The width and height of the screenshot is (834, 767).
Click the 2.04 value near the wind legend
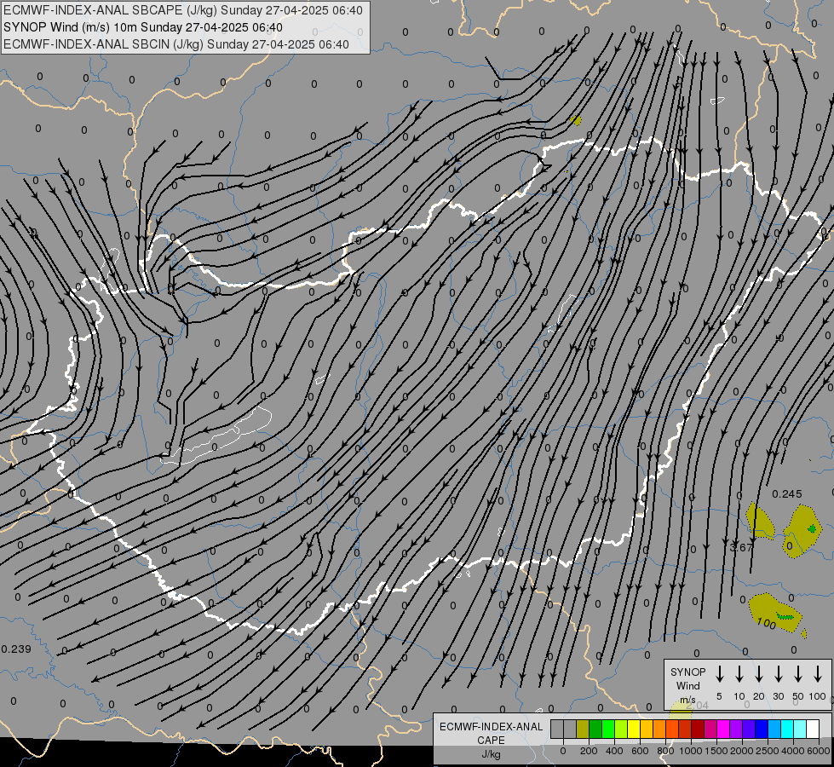click(x=698, y=706)
